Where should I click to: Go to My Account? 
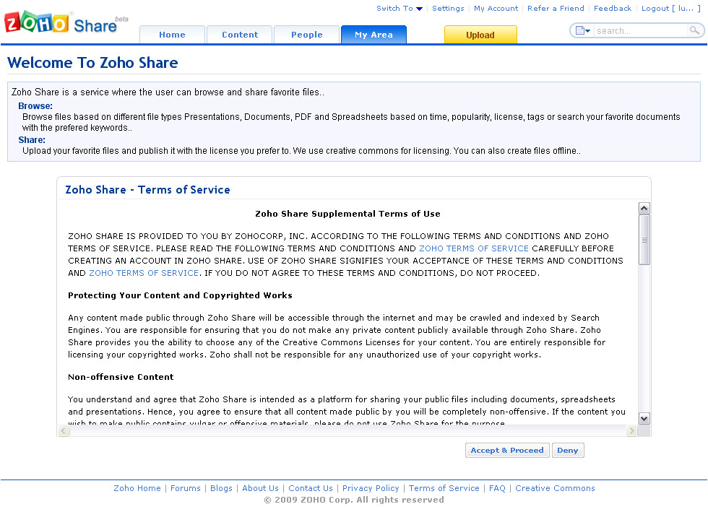click(x=496, y=9)
